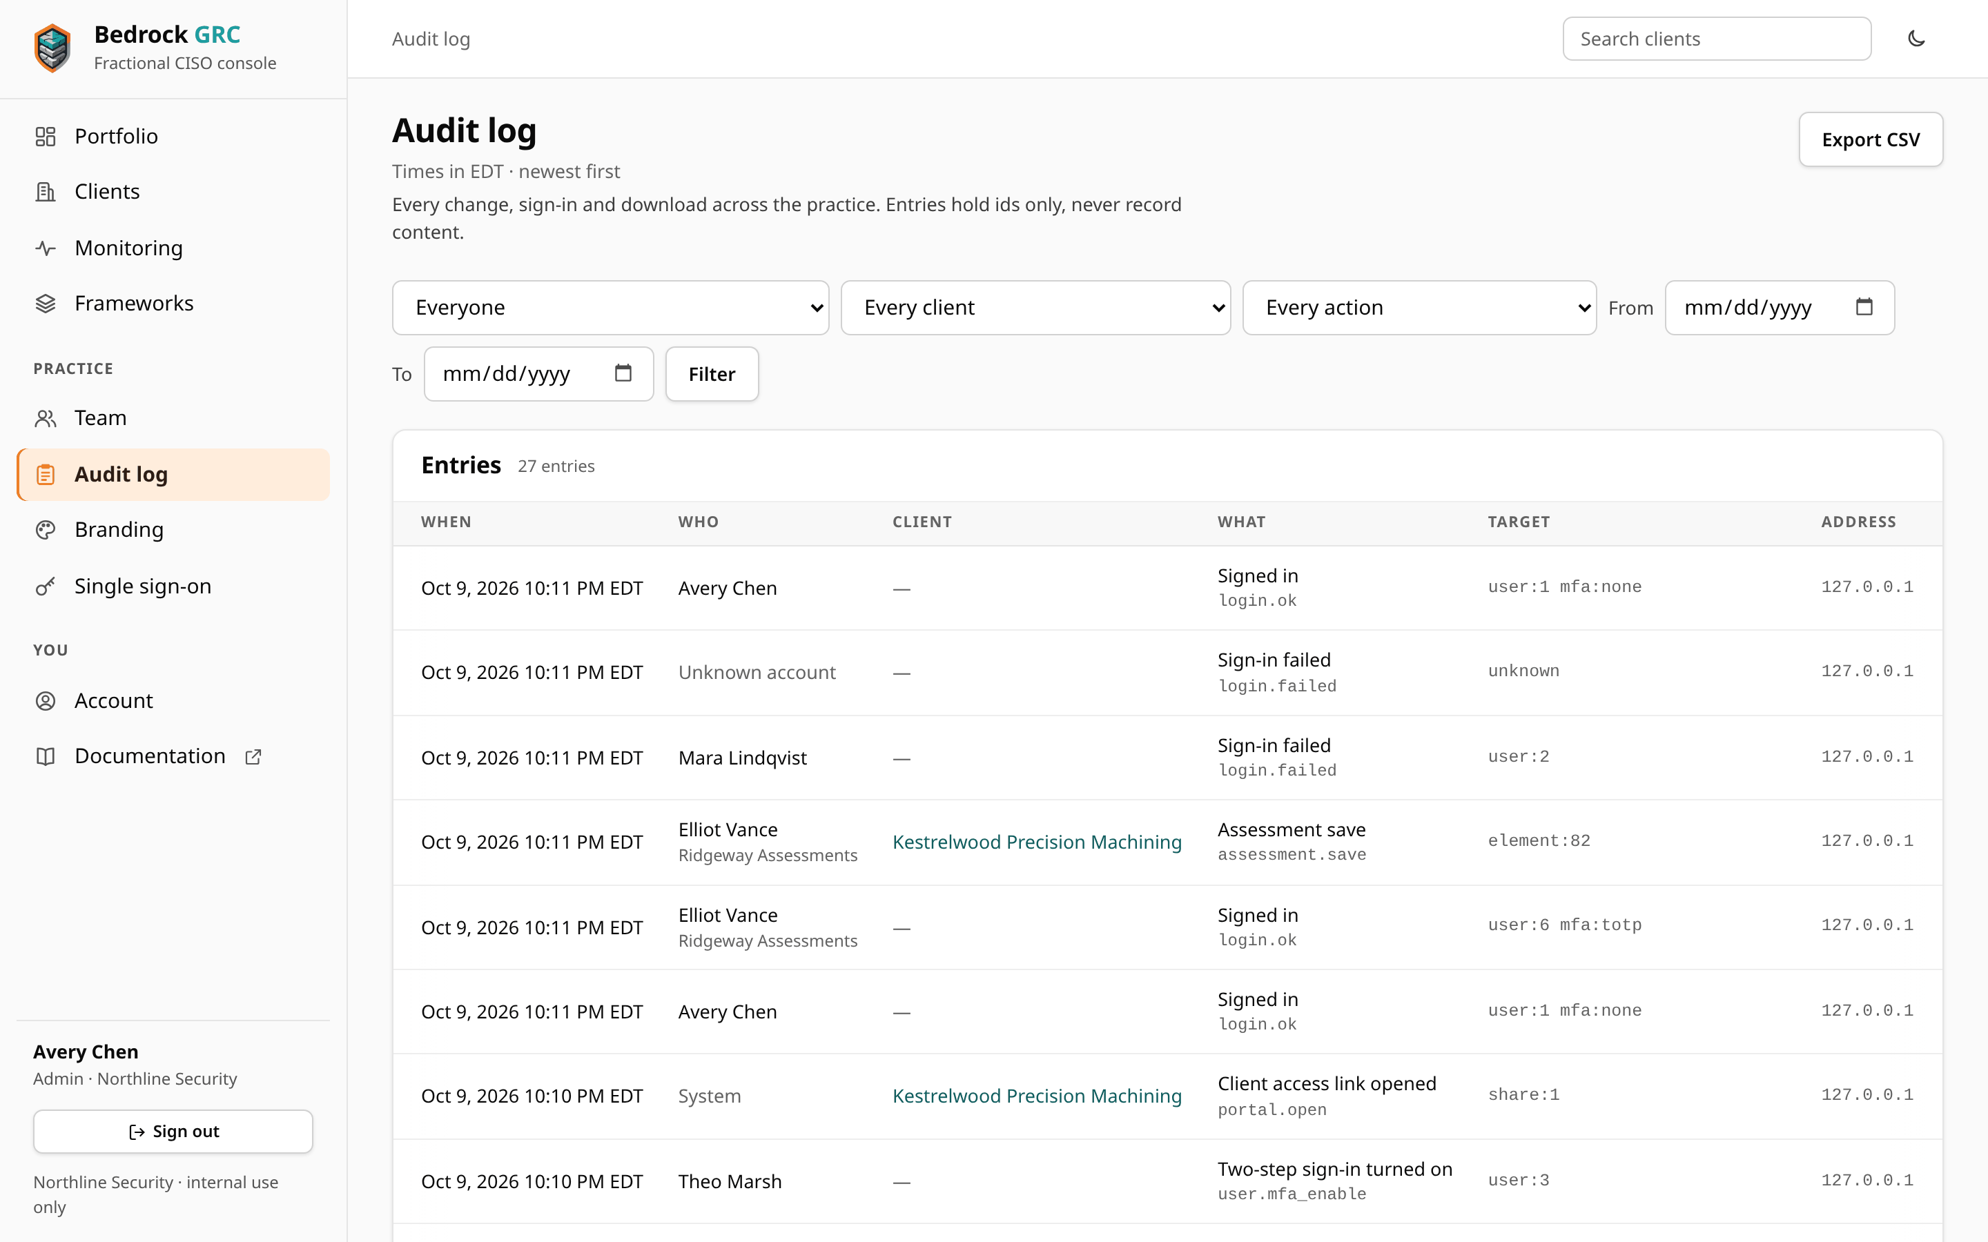Click the 'share:1' target value
The width and height of the screenshot is (1988, 1242).
1523,1095
